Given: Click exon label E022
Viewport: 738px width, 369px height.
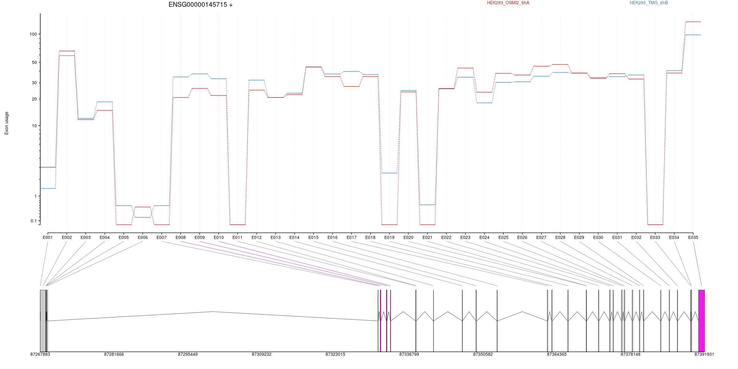Looking at the screenshot, I should coord(446,237).
